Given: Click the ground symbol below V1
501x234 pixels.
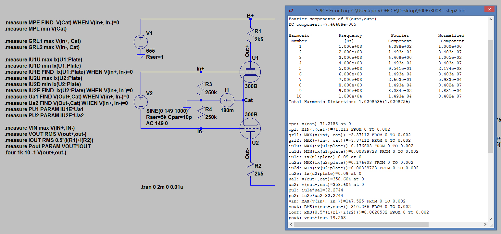Looking at the screenshot, I should [141, 56].
